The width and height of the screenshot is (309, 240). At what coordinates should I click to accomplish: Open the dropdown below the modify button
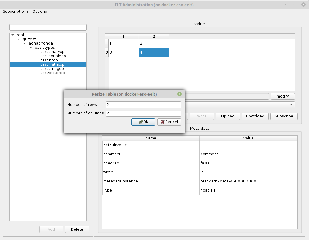291,105
